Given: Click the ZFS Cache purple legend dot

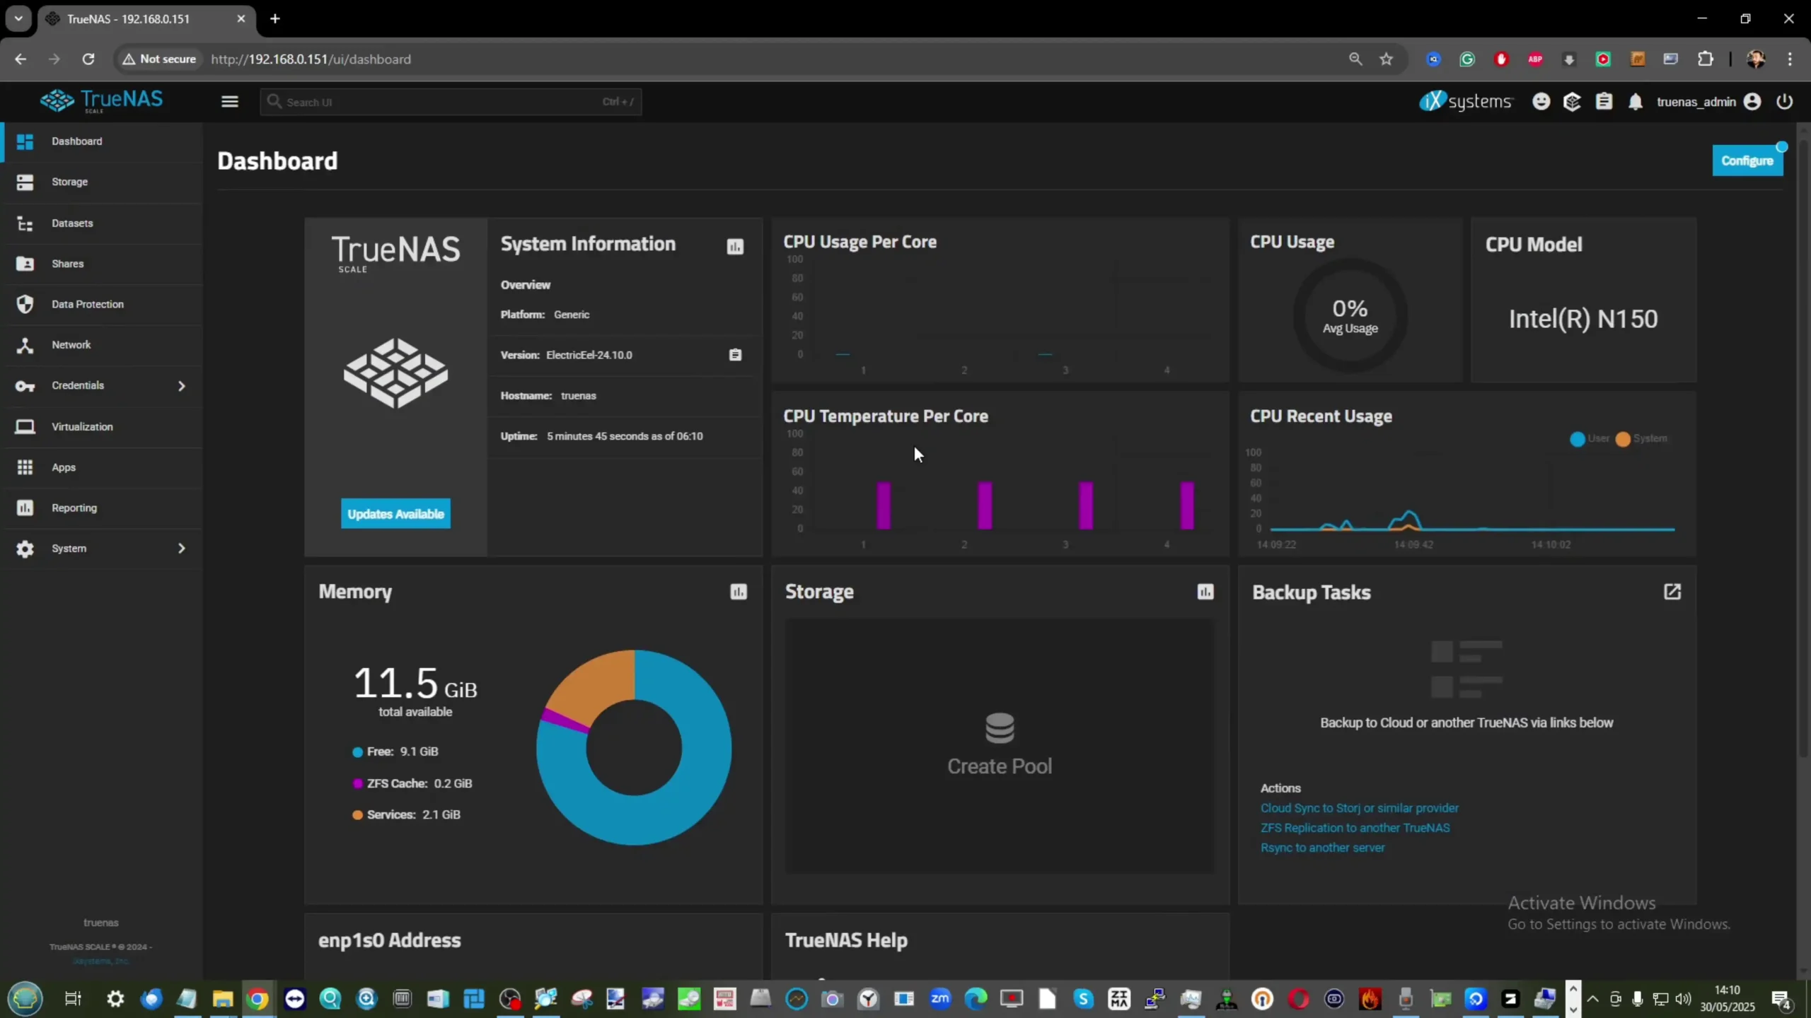Looking at the screenshot, I should pyautogui.click(x=357, y=784).
